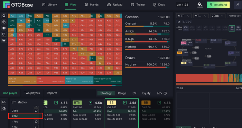
Task: Open the paint bucket theme icon
Action: click(200, 5)
